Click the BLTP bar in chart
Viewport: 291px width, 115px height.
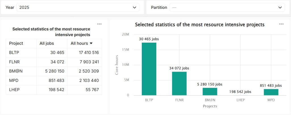tap(149, 69)
